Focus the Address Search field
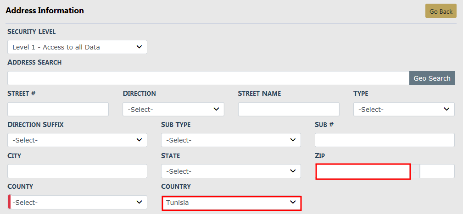 pos(208,78)
